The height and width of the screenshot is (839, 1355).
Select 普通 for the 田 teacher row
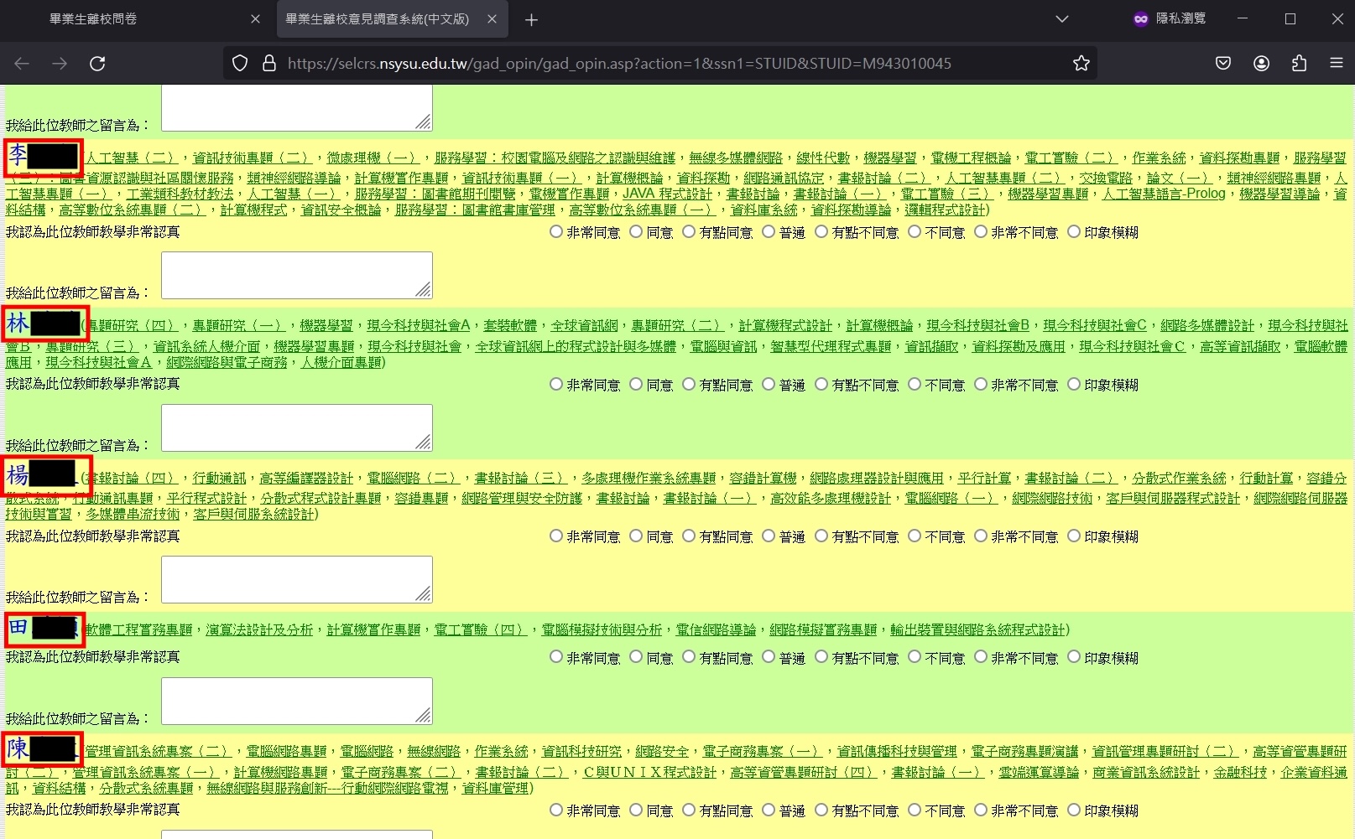(x=769, y=658)
